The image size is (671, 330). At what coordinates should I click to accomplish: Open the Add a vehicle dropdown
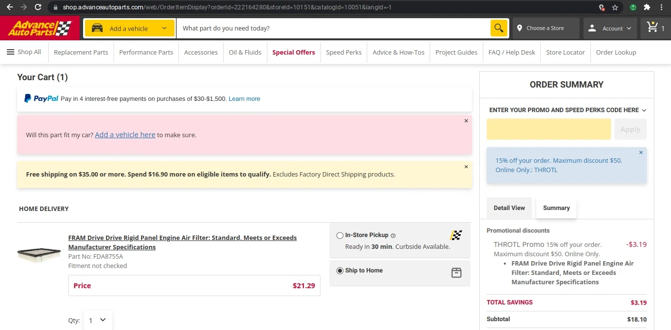(130, 29)
